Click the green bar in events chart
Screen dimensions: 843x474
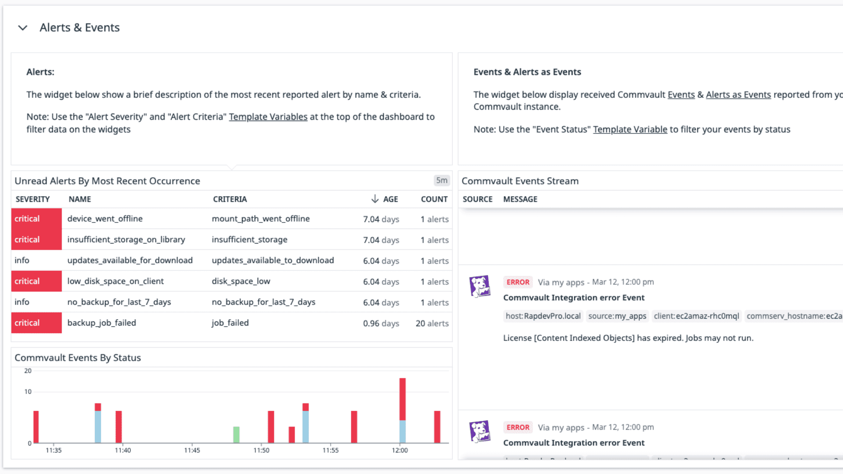[236, 434]
